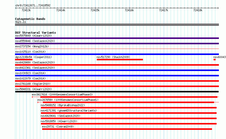Select the nsv1030923 blue variant bar
Viewport: 226px width, 139px height.
pyautogui.click(x=117, y=76)
